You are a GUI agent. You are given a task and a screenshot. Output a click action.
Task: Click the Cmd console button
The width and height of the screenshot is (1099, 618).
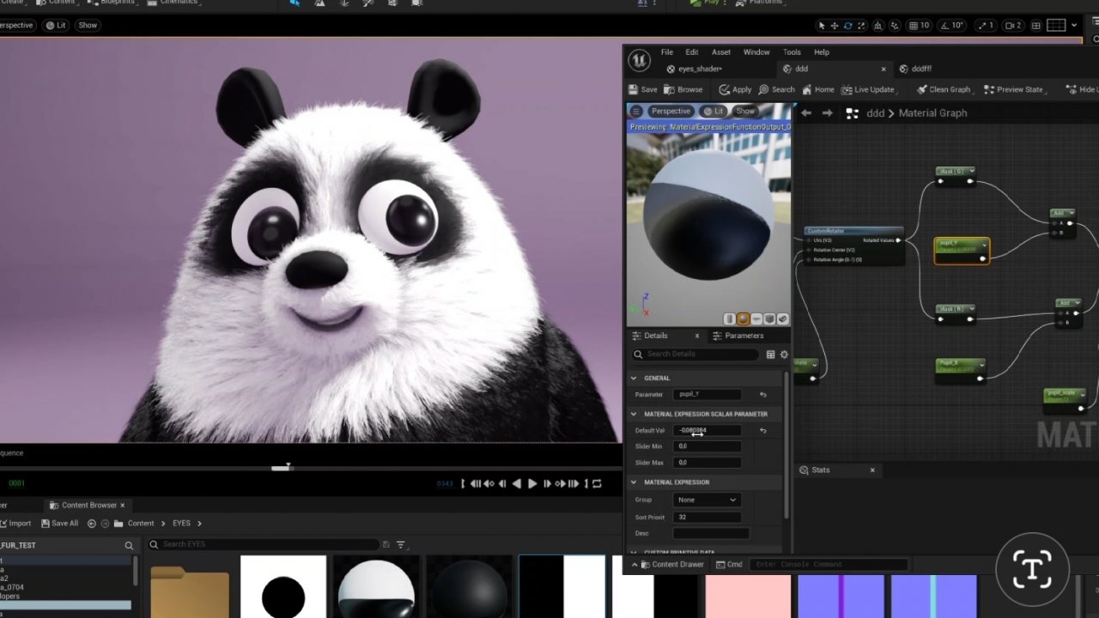[x=730, y=564]
